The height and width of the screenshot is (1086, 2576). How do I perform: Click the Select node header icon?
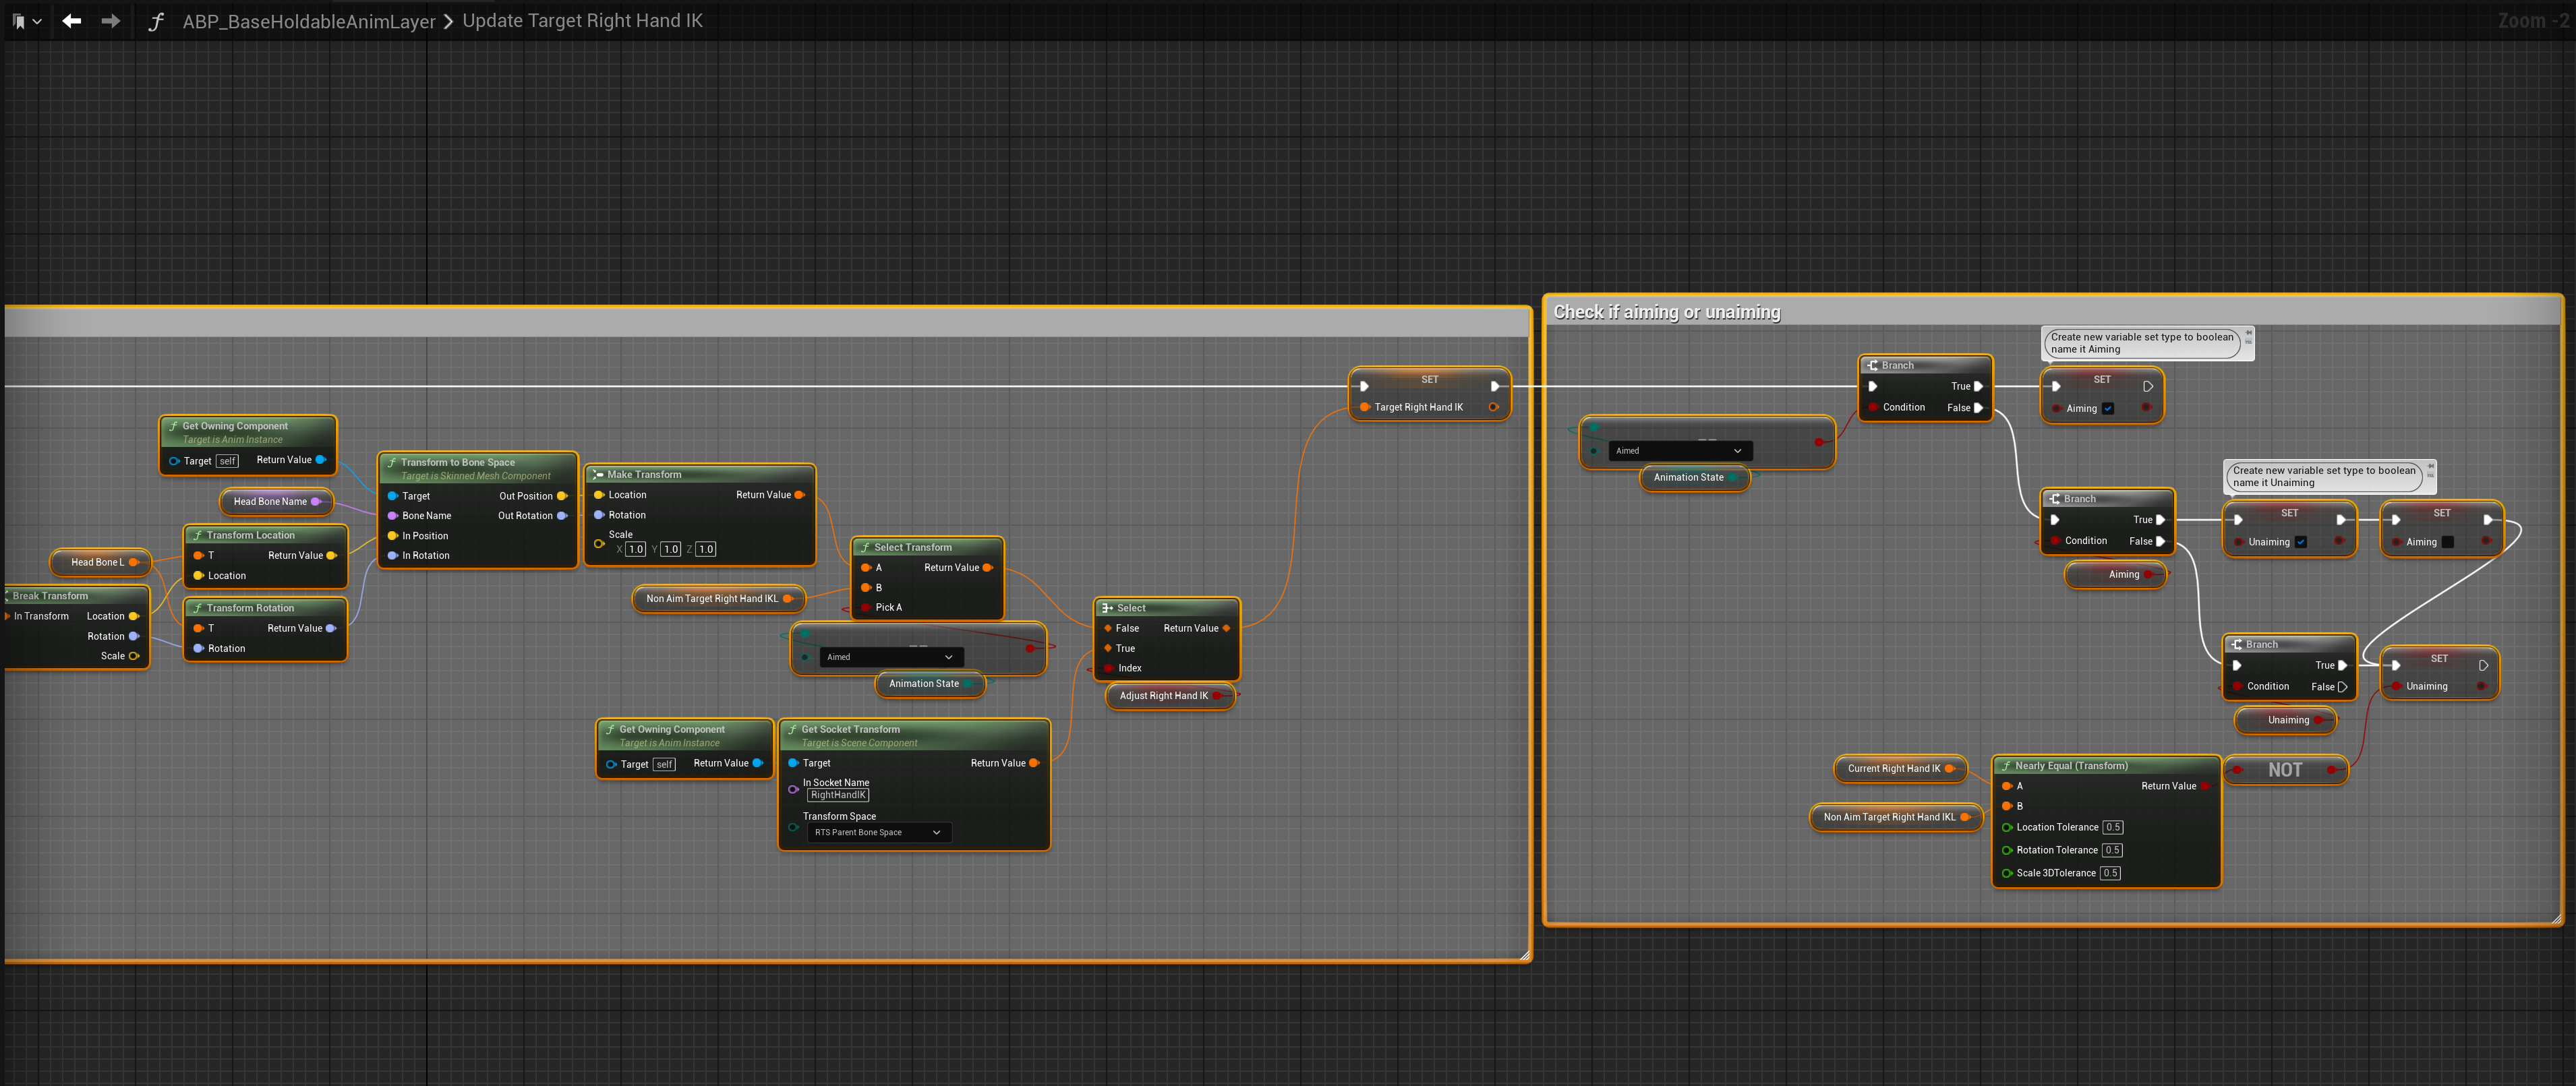pos(1107,608)
